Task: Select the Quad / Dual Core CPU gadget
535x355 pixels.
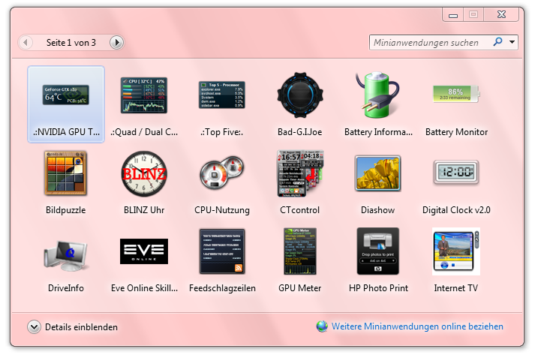Action: 144,95
